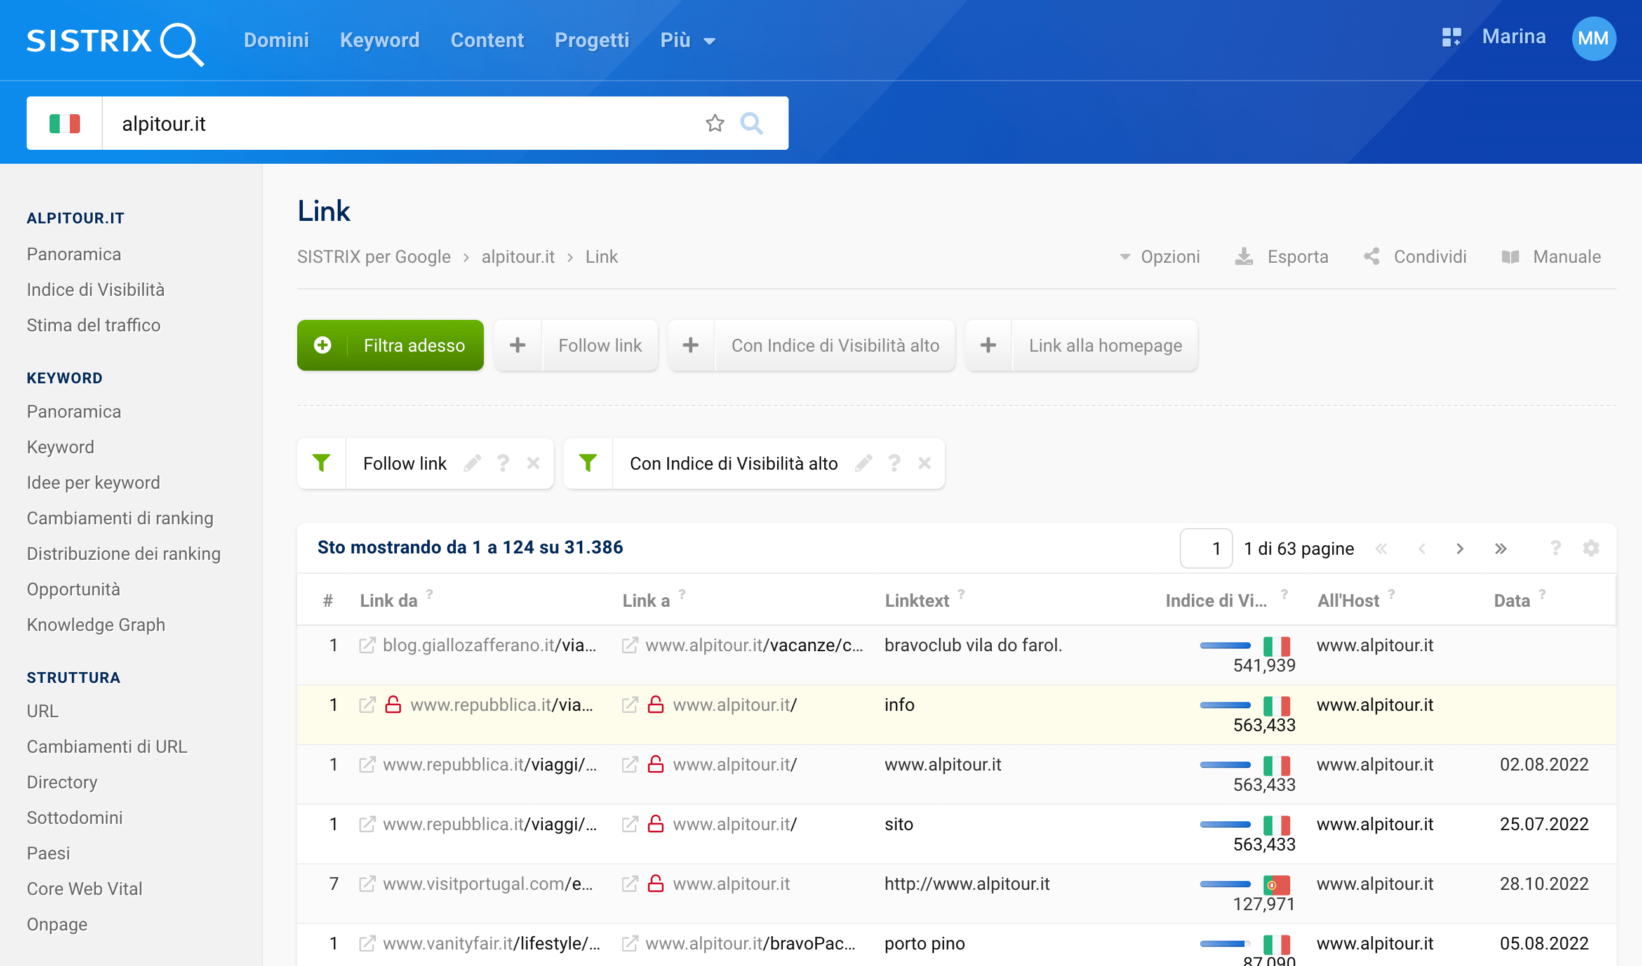This screenshot has width=1642, height=966.
Task: Click the page number input box
Action: [1206, 548]
